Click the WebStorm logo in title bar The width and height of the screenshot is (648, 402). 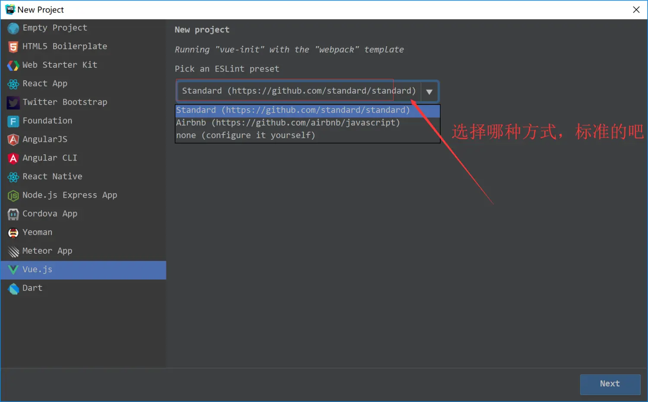[x=10, y=9]
